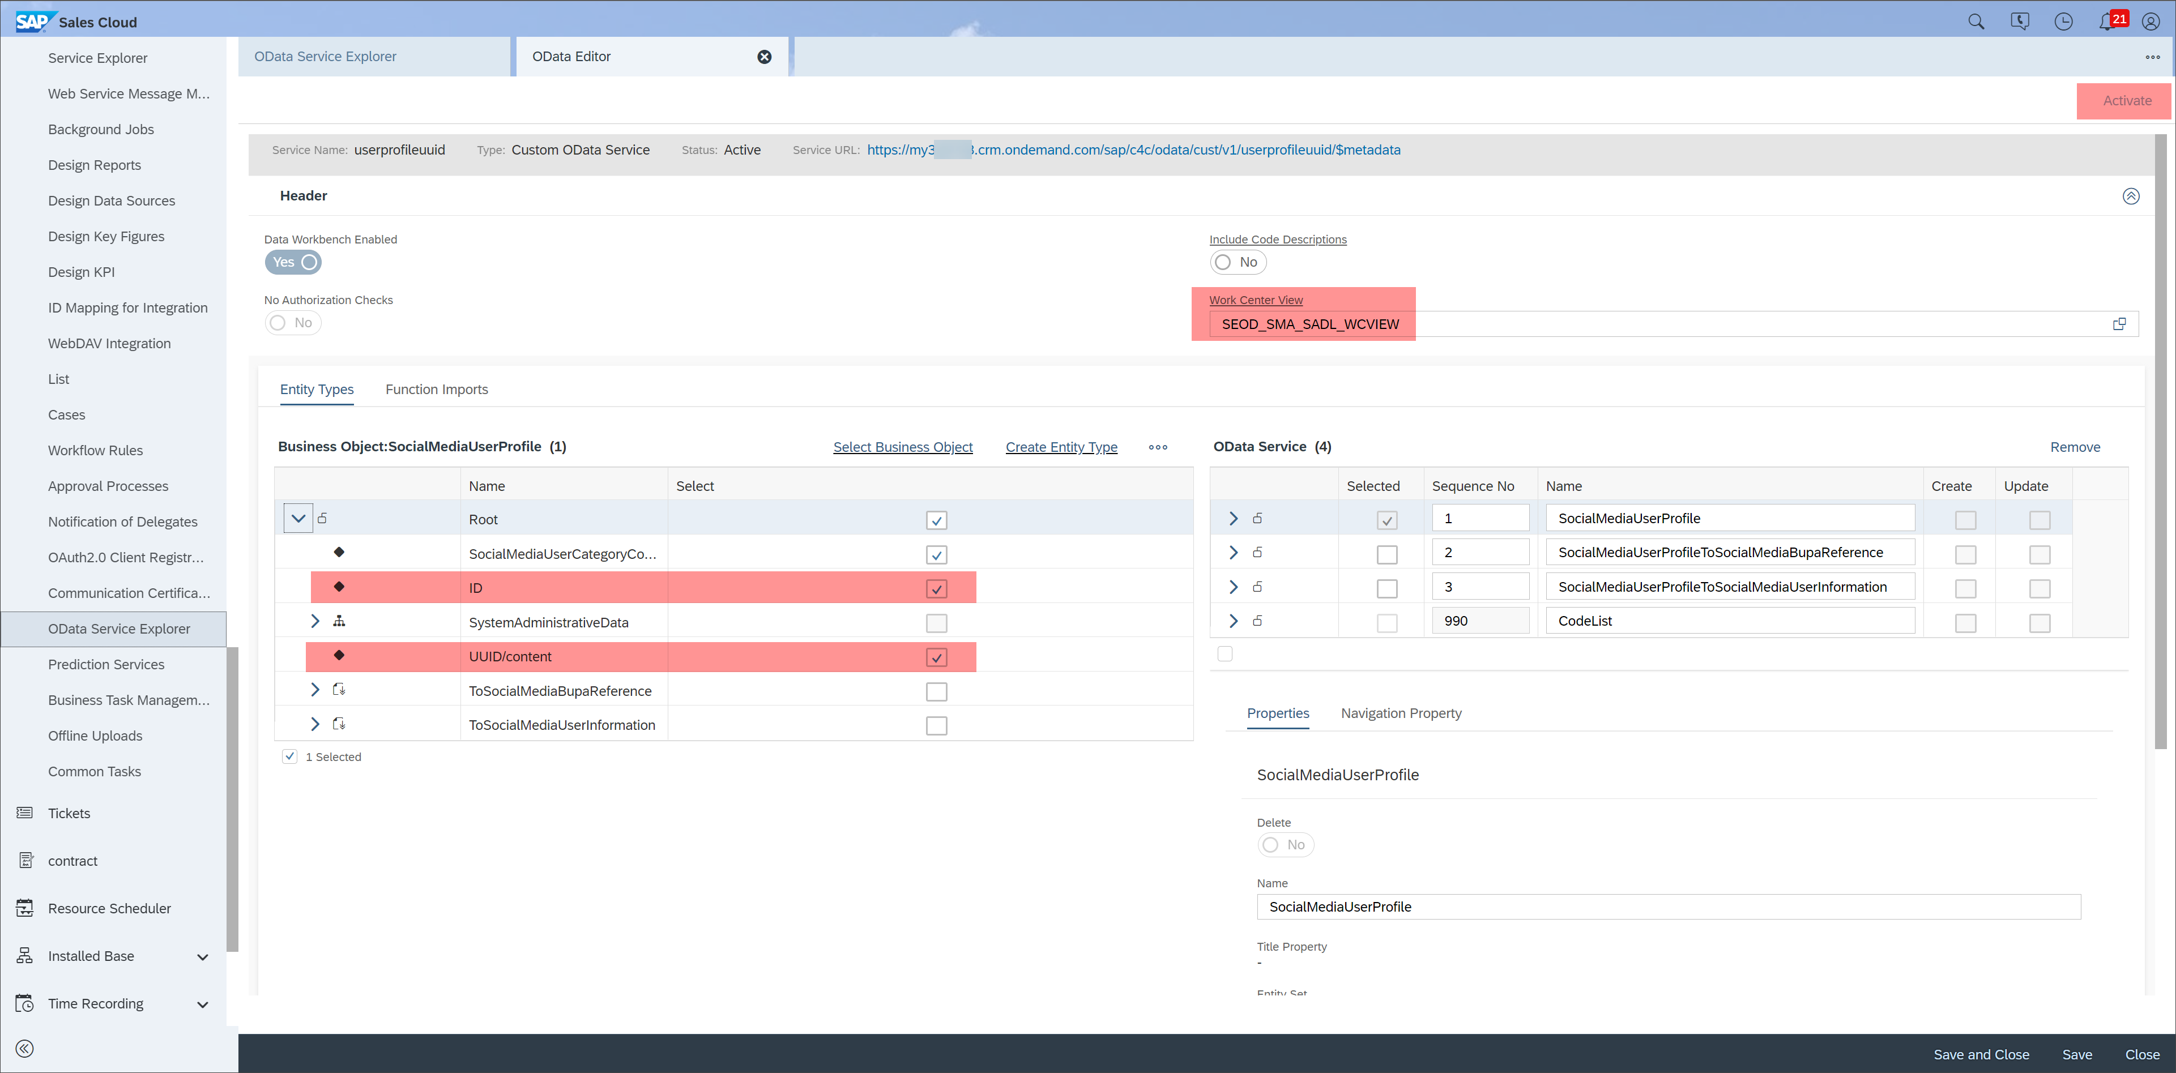The image size is (2176, 1073).
Task: Click the Installed Base sidebar icon
Action: point(24,956)
